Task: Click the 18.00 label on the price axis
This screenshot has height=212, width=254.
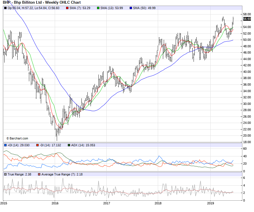Action: (x=247, y=142)
